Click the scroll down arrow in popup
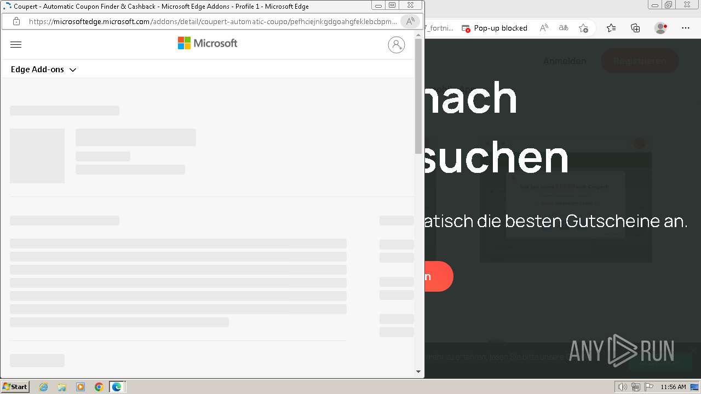Viewport: 701px width, 394px height. [x=418, y=372]
